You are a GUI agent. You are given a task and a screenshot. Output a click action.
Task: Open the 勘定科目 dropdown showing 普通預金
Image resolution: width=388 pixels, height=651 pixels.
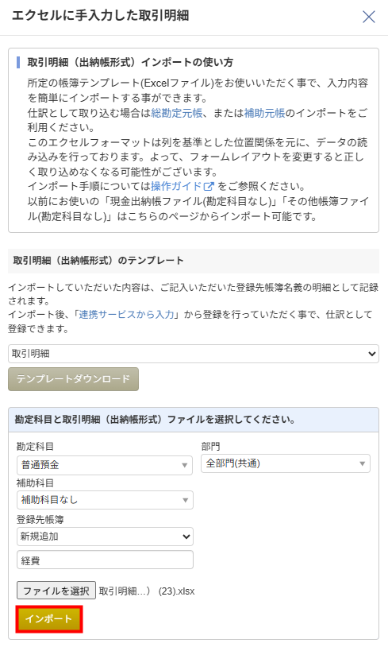tap(105, 465)
